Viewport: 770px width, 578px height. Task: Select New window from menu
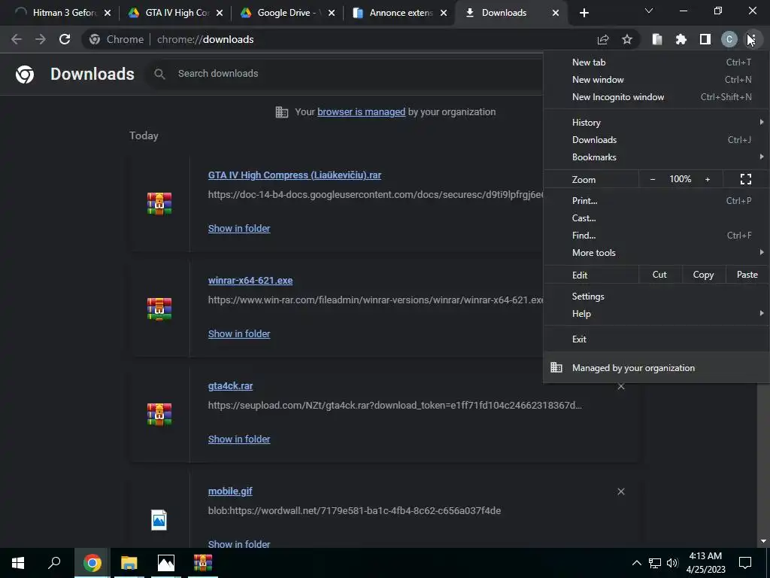(x=656, y=80)
